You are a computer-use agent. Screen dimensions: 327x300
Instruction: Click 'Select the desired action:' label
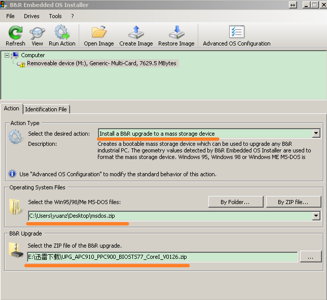[59, 134]
